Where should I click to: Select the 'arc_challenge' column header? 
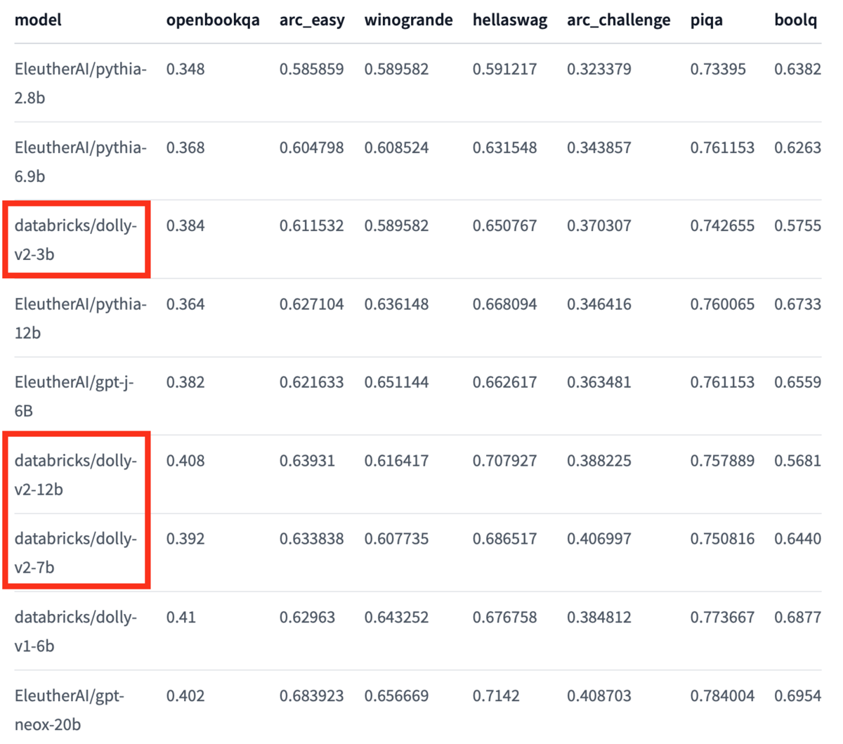coord(619,20)
